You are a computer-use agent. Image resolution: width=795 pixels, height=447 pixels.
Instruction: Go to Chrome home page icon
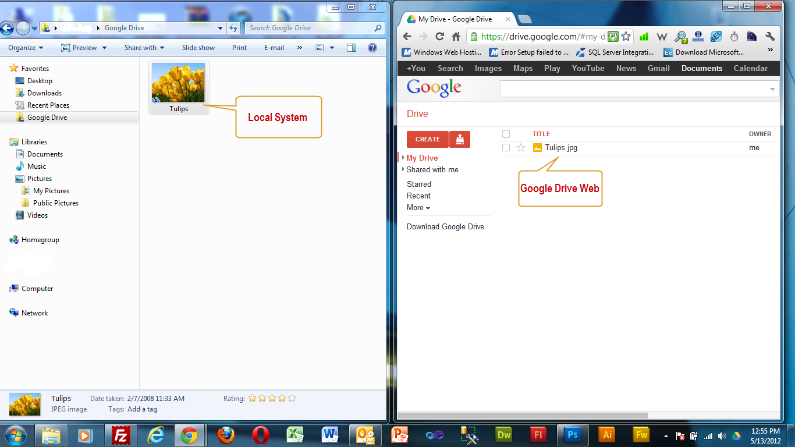tap(456, 37)
